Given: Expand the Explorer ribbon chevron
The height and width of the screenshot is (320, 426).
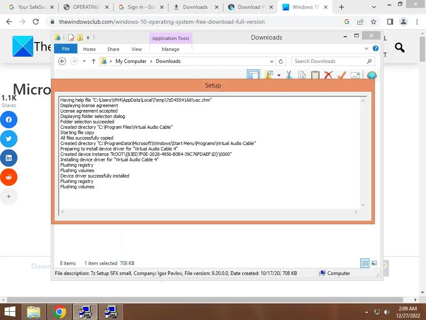Looking at the screenshot, I should click(366, 48).
